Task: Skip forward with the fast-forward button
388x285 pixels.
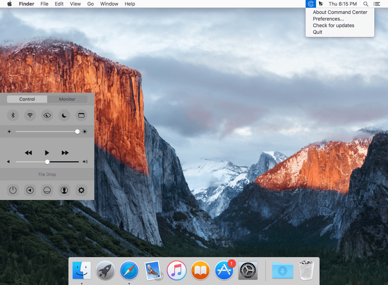Action: 65,153
